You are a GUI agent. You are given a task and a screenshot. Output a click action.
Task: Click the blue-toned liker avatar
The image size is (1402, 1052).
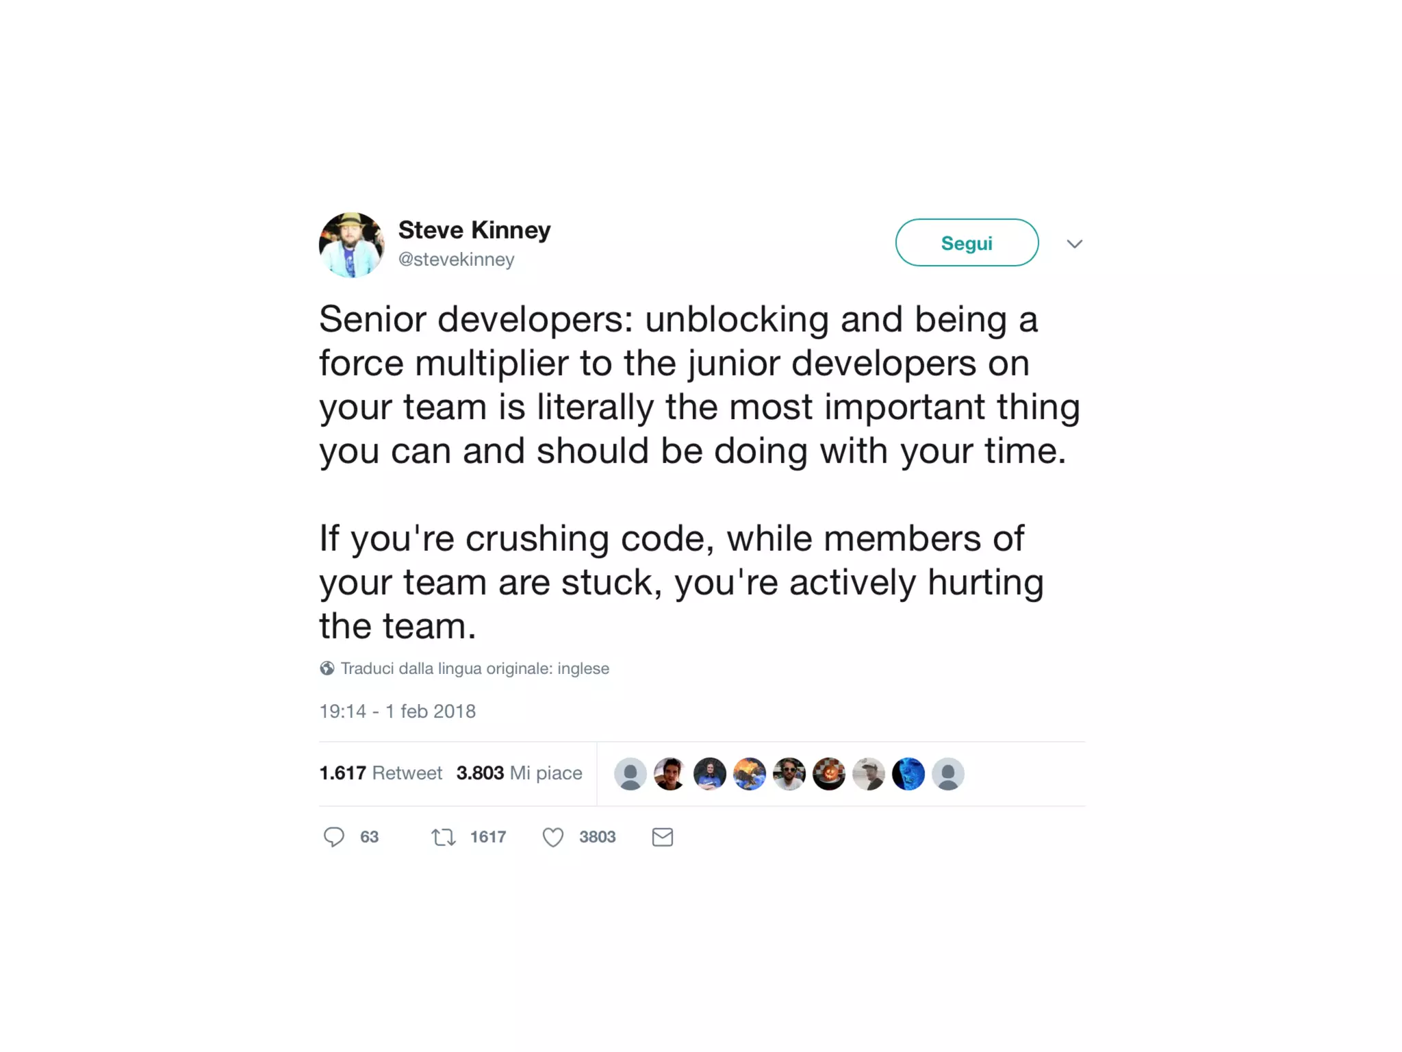[908, 774]
